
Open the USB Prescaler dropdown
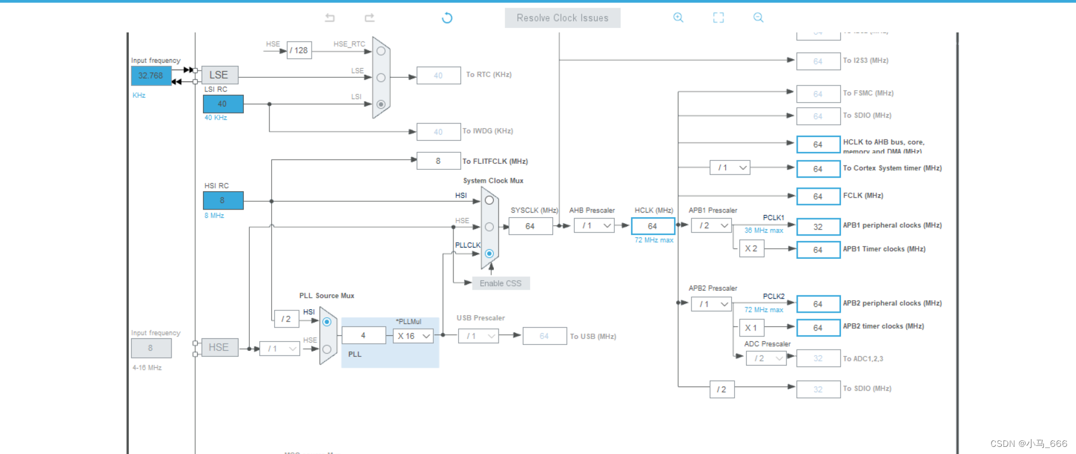click(478, 336)
